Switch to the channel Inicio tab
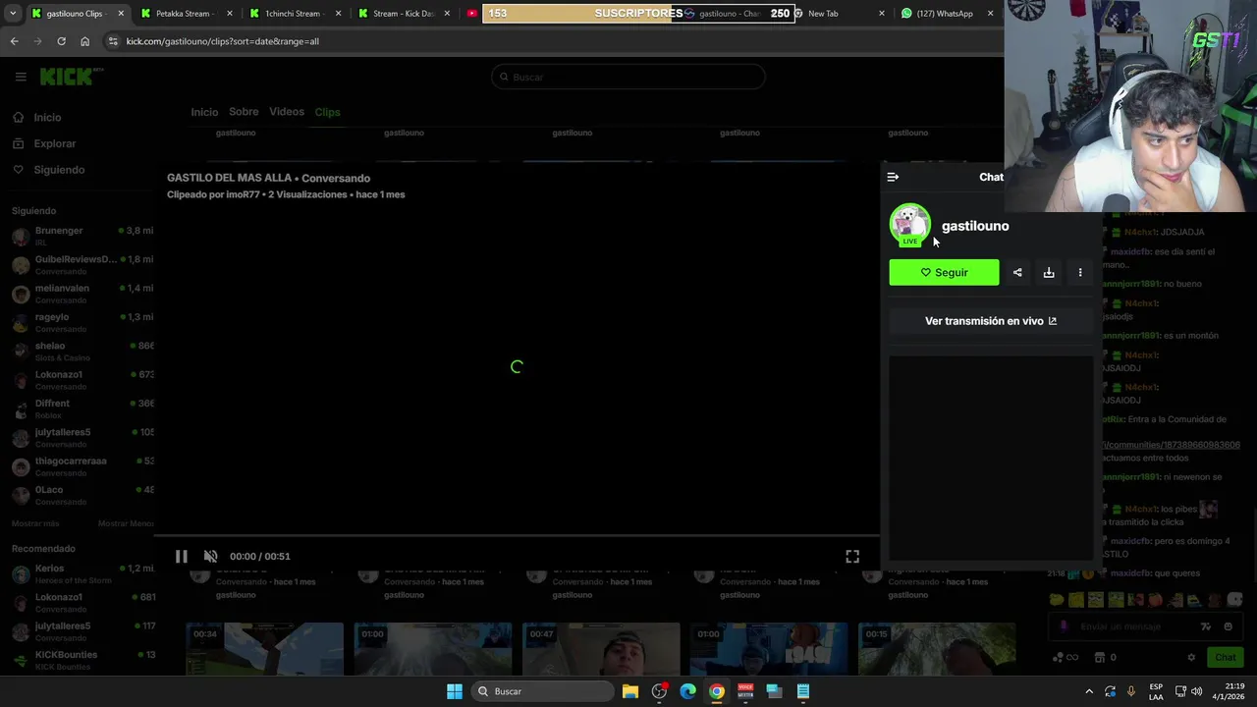The height and width of the screenshot is (707, 1257). click(204, 112)
